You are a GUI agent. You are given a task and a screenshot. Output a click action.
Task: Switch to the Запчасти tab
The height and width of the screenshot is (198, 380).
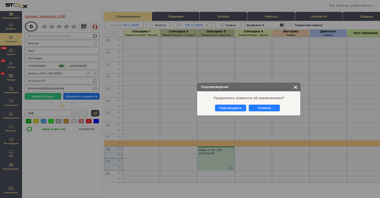319,16
